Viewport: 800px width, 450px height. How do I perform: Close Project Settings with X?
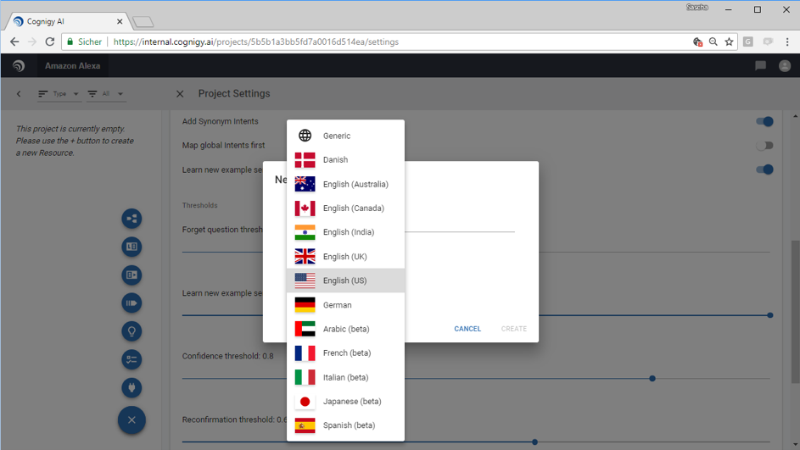(x=180, y=94)
